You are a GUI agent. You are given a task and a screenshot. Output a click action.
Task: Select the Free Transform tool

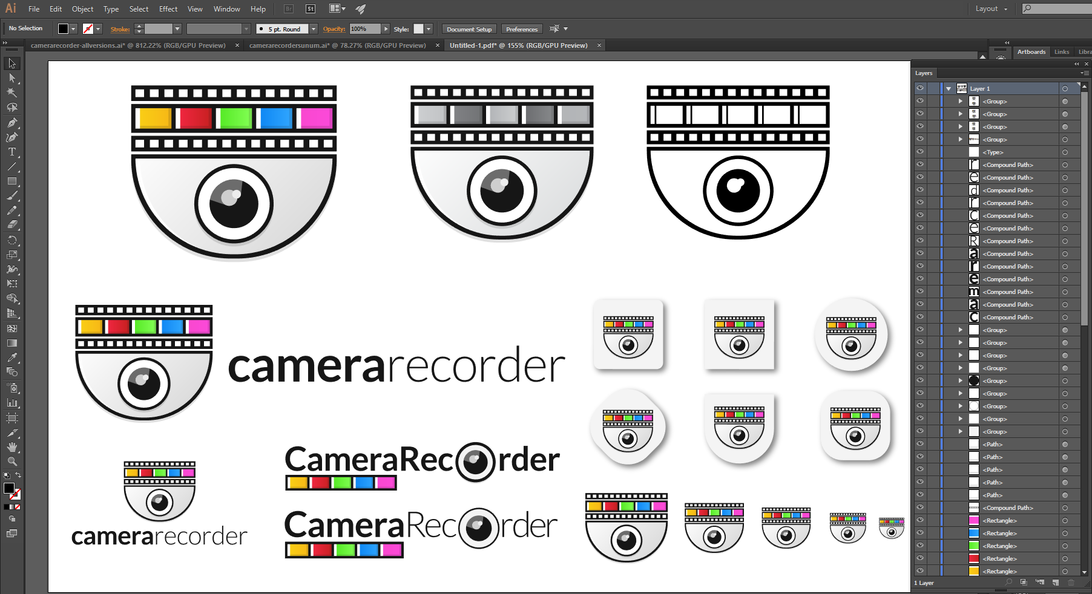click(x=12, y=284)
